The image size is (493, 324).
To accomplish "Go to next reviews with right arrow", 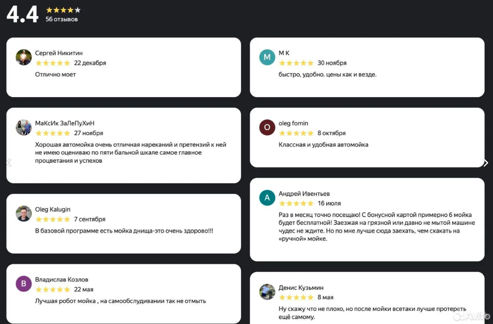I will (x=486, y=162).
